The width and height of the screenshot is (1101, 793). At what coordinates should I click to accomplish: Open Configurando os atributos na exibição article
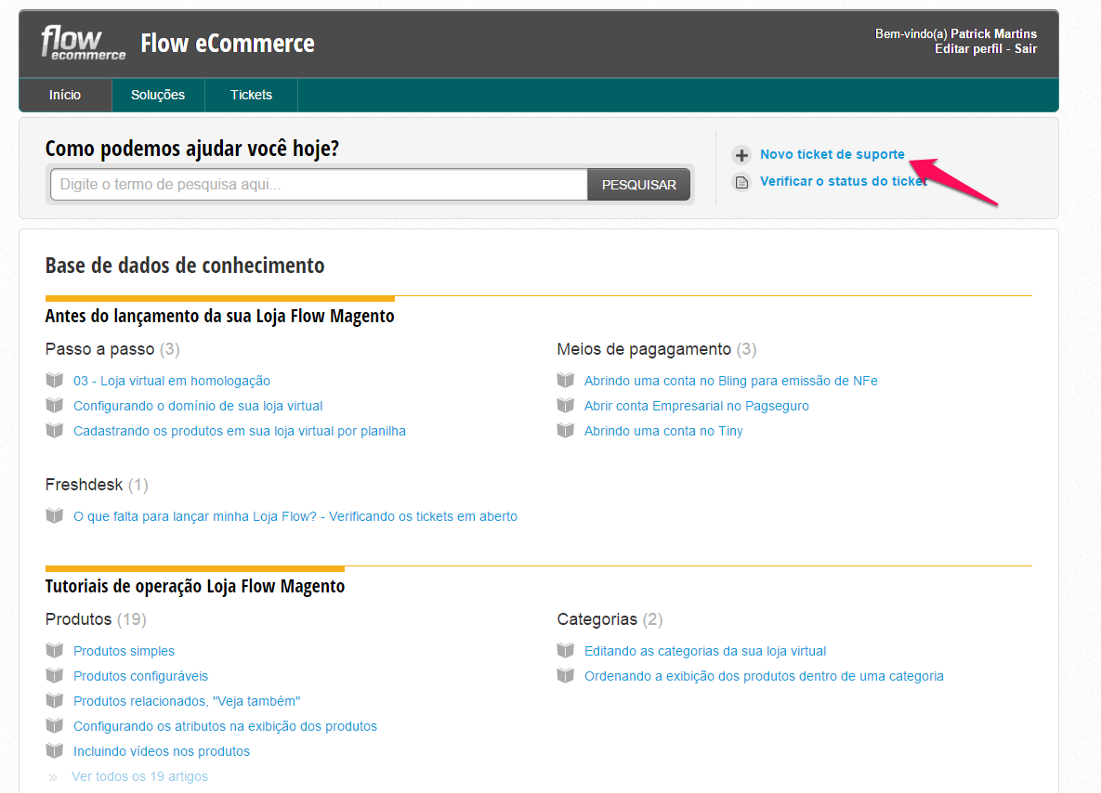coord(226,726)
